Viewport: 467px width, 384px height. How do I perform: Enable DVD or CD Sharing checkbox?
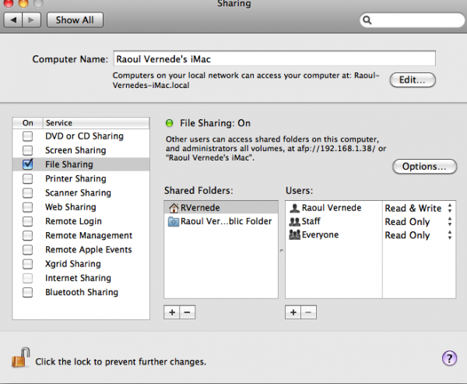28,136
